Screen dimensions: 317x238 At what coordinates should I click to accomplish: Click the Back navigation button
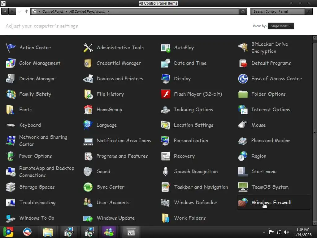(5, 11)
